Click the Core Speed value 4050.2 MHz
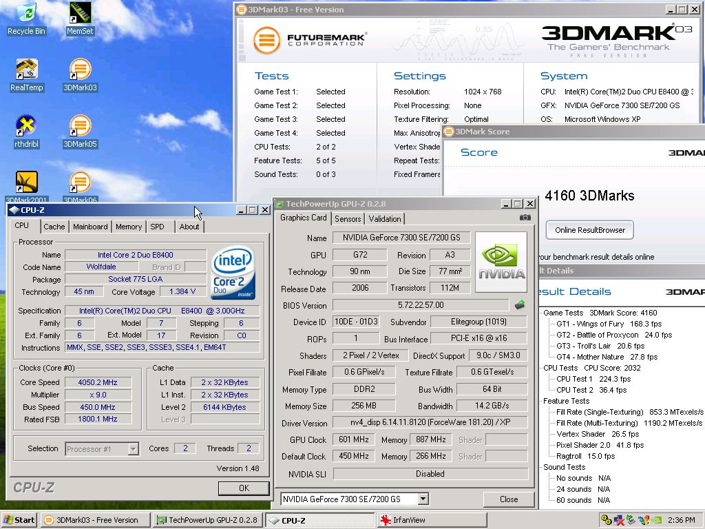705x529 pixels. 98,382
